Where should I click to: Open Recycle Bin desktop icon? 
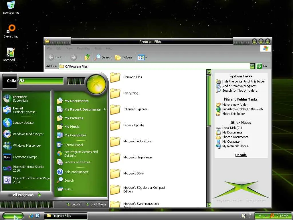click(x=11, y=8)
